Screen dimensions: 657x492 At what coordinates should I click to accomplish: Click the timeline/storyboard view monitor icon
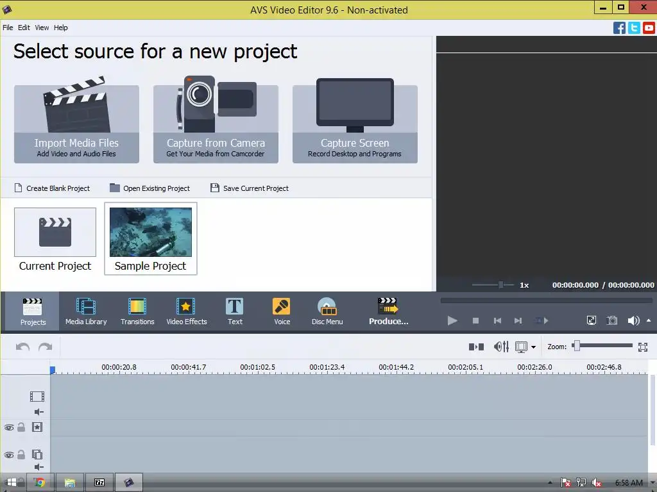(x=521, y=347)
